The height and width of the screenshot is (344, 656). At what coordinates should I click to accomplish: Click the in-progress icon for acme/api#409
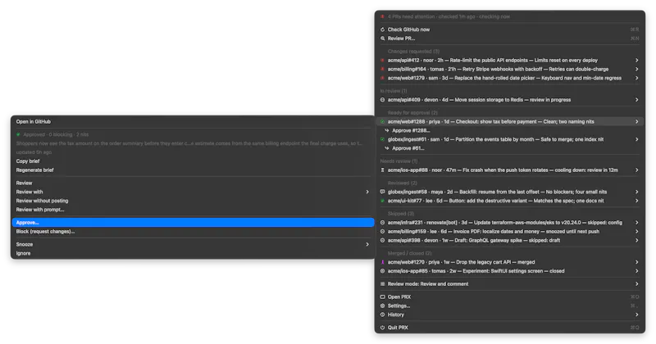coord(382,100)
